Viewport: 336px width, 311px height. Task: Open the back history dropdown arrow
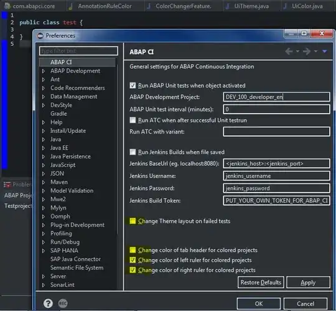click(297, 52)
